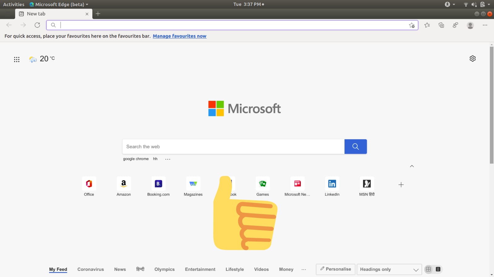Show more recent searches ellipsis
Image resolution: width=494 pixels, height=277 pixels.
point(168,159)
